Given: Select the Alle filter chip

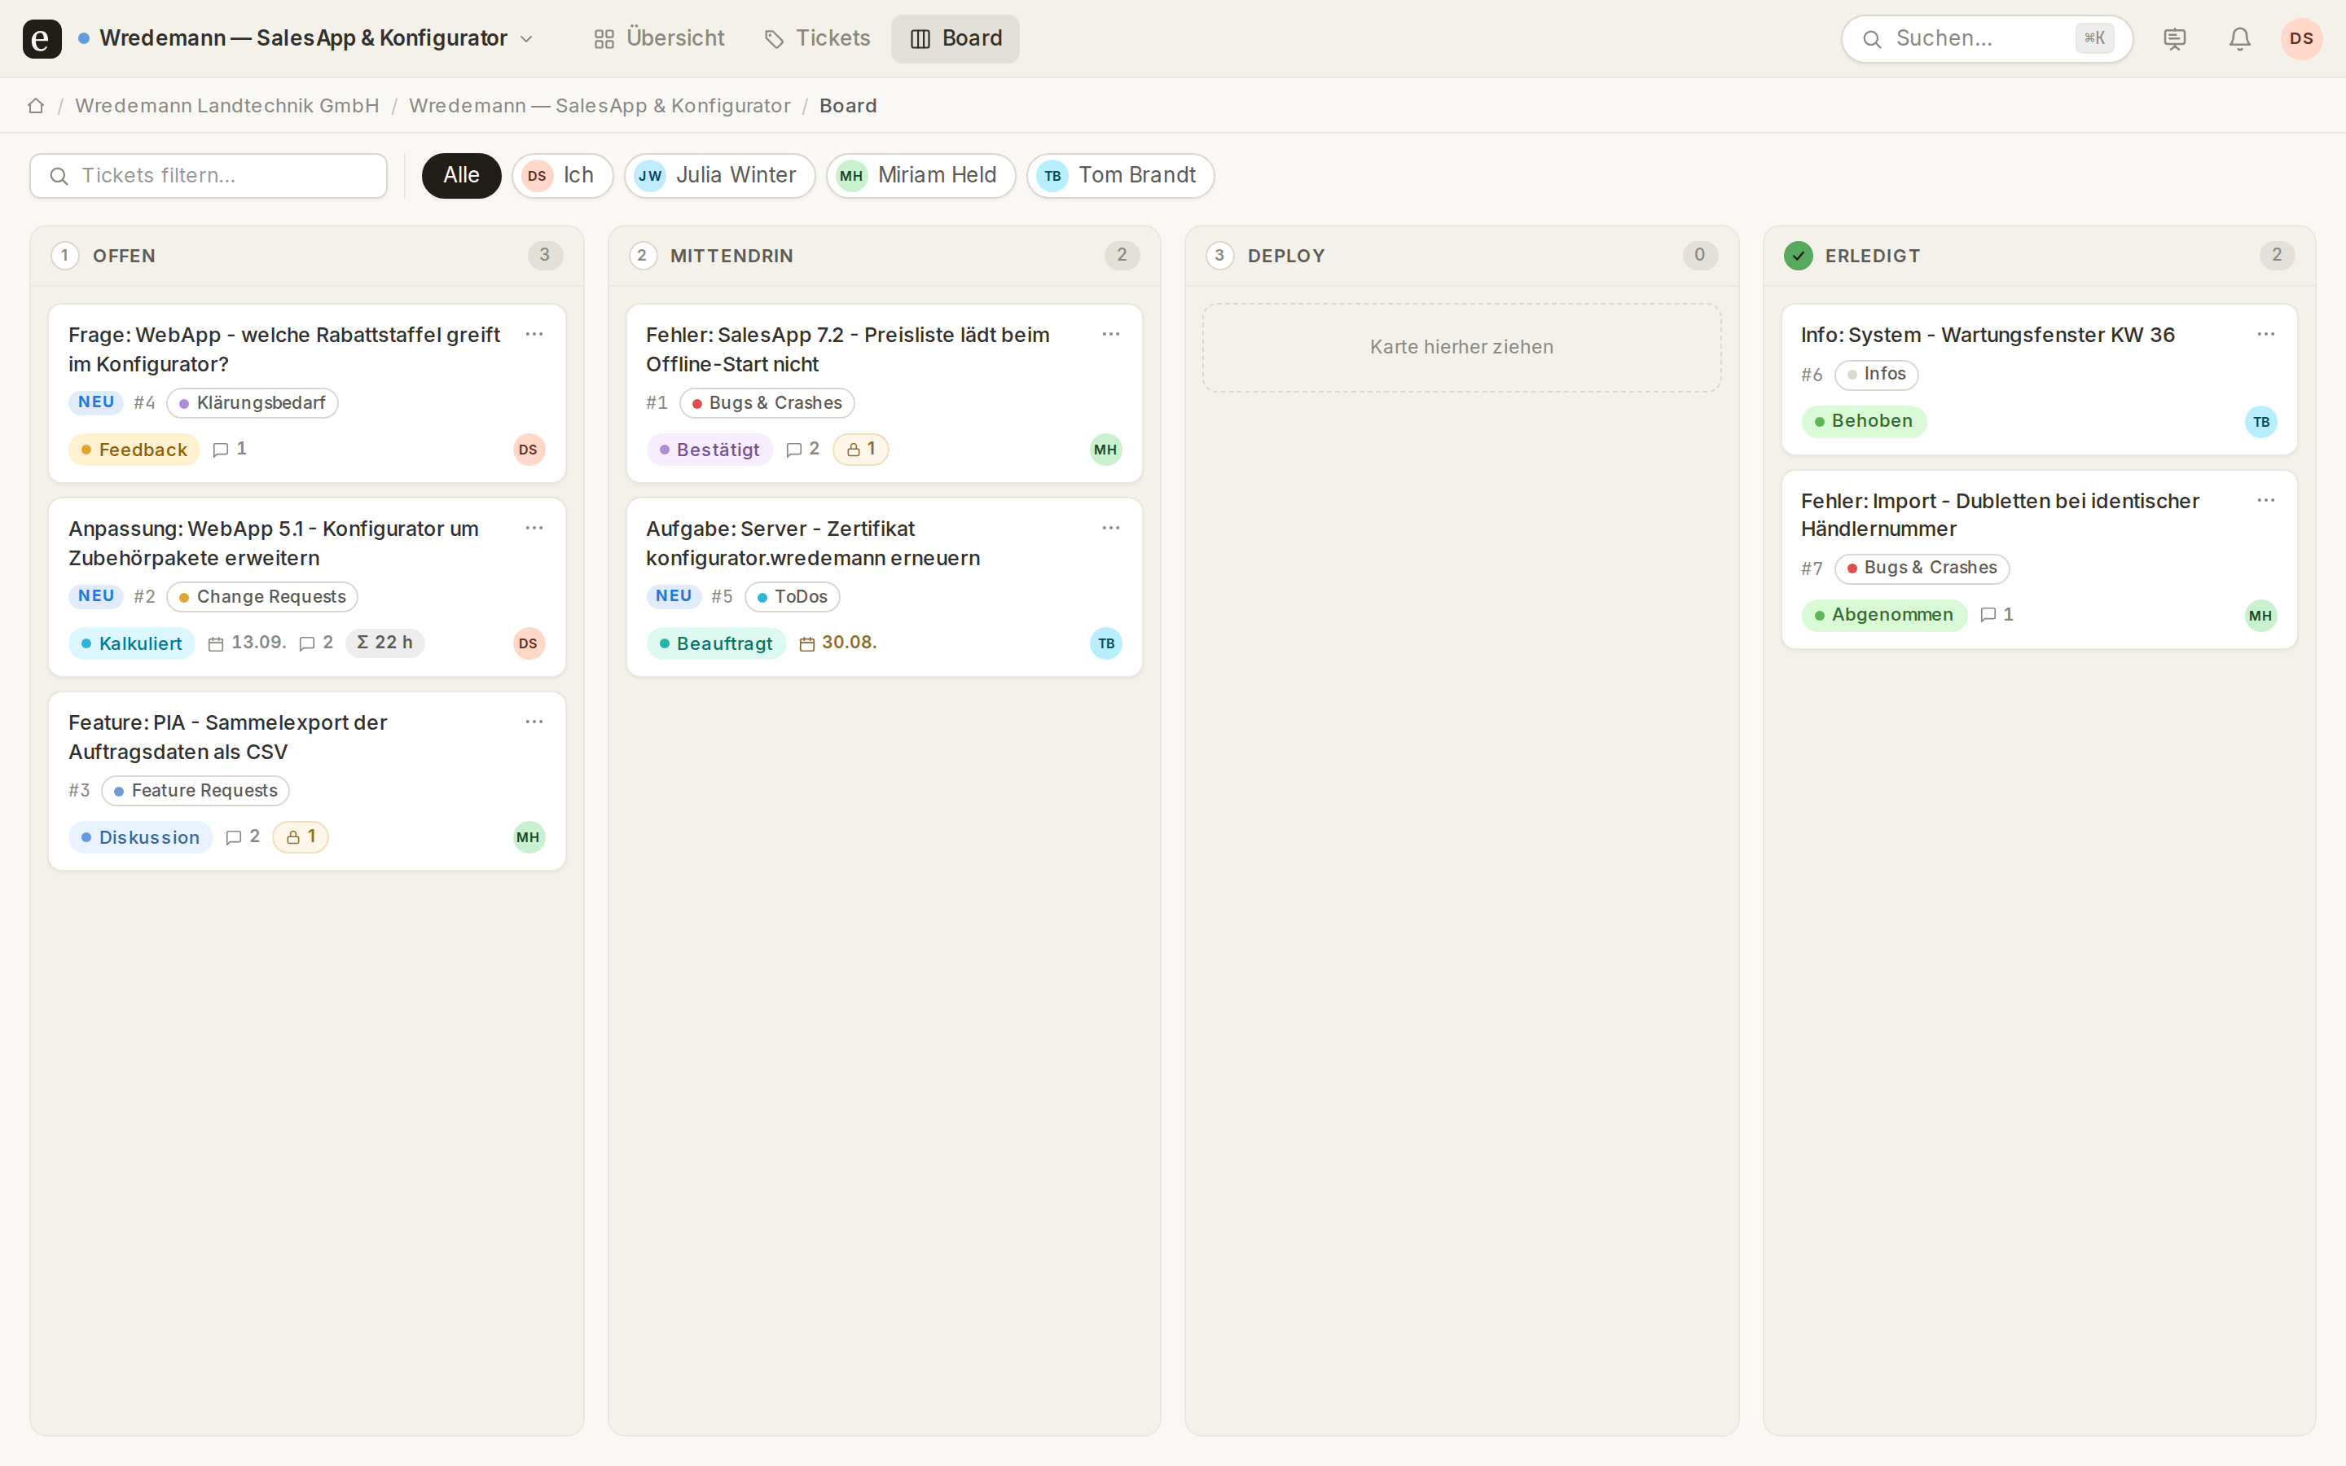Looking at the screenshot, I should click(461, 175).
